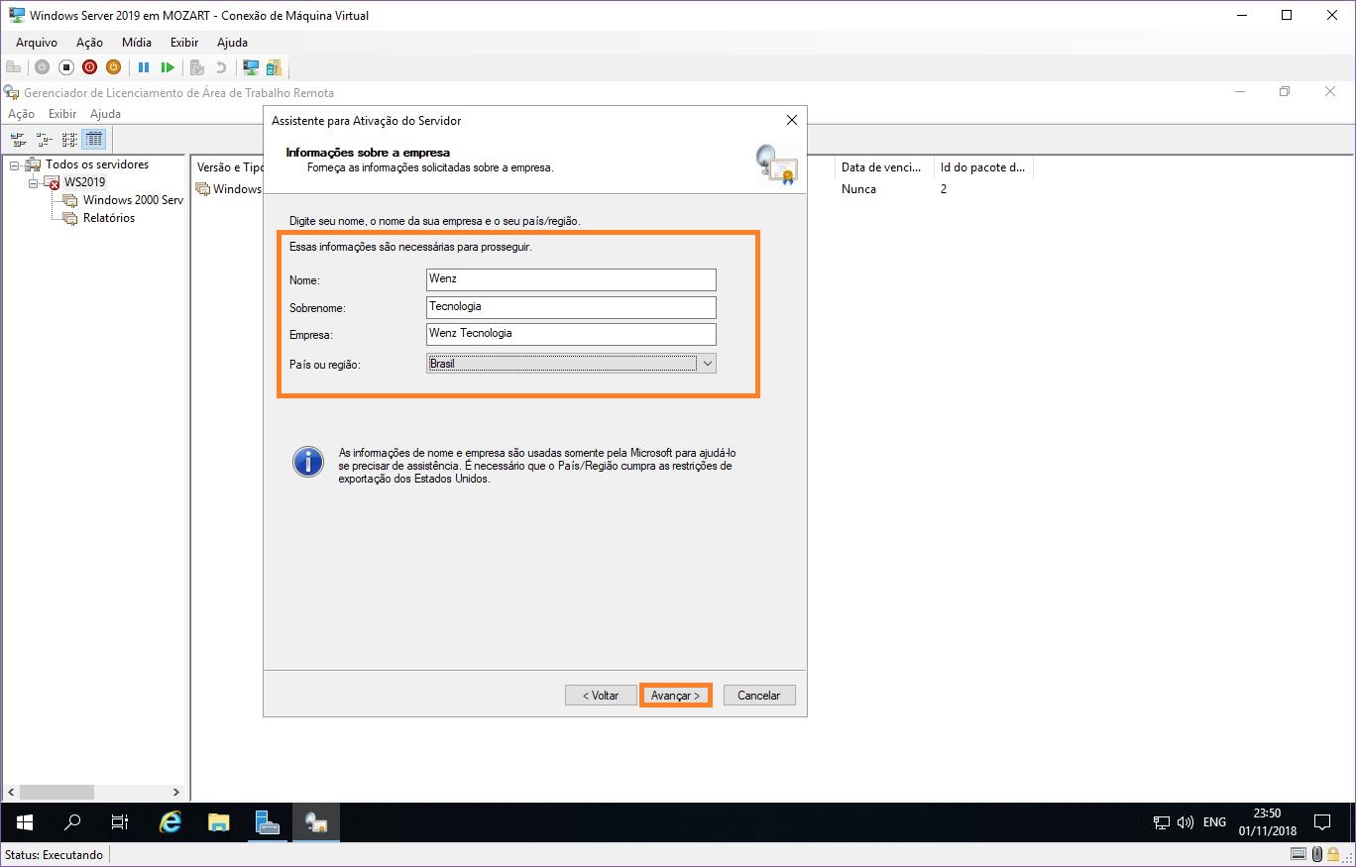Open Server Manager from the taskbar
The image size is (1356, 867).
(268, 822)
